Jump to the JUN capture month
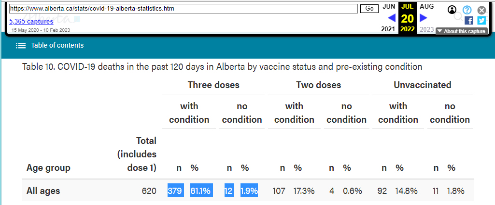The width and height of the screenshot is (495, 205). (389, 6)
